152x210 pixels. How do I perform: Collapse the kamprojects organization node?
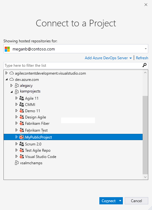tap(12, 92)
